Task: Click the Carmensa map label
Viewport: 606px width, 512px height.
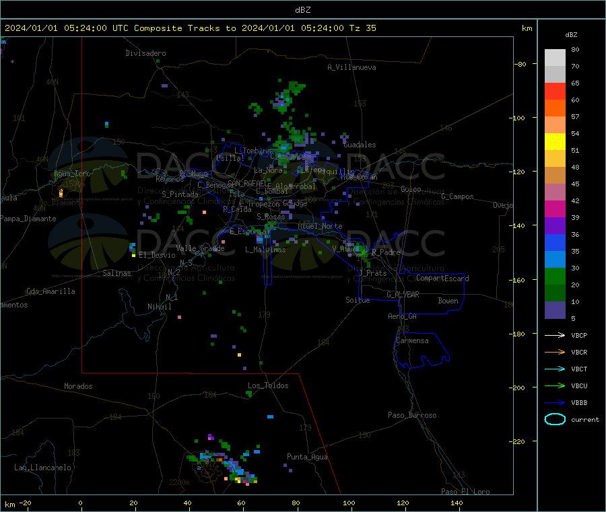Action: [x=412, y=340]
